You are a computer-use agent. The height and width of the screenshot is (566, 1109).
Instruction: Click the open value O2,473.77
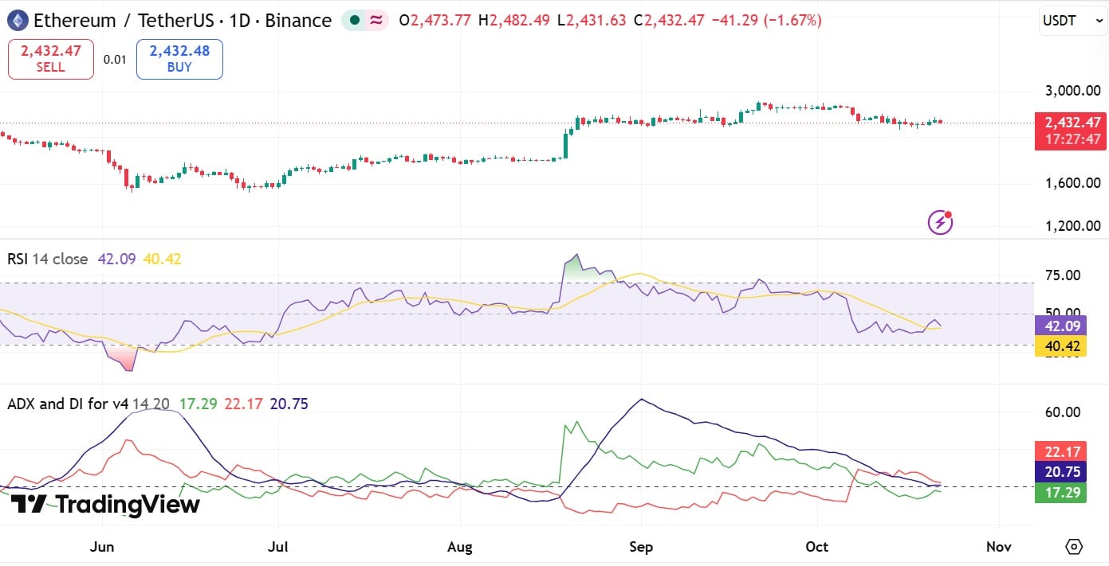pyautogui.click(x=436, y=21)
